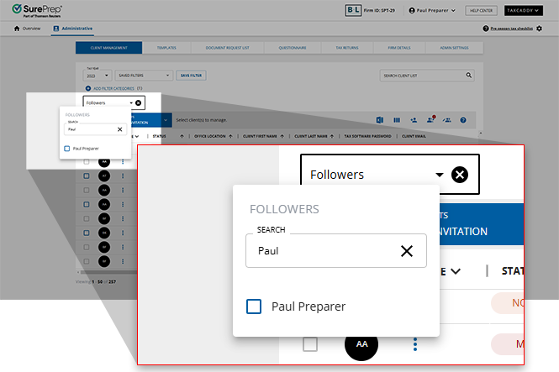Click the 'Select client(s) to manage.' text
The image size is (559, 372).
202,120
